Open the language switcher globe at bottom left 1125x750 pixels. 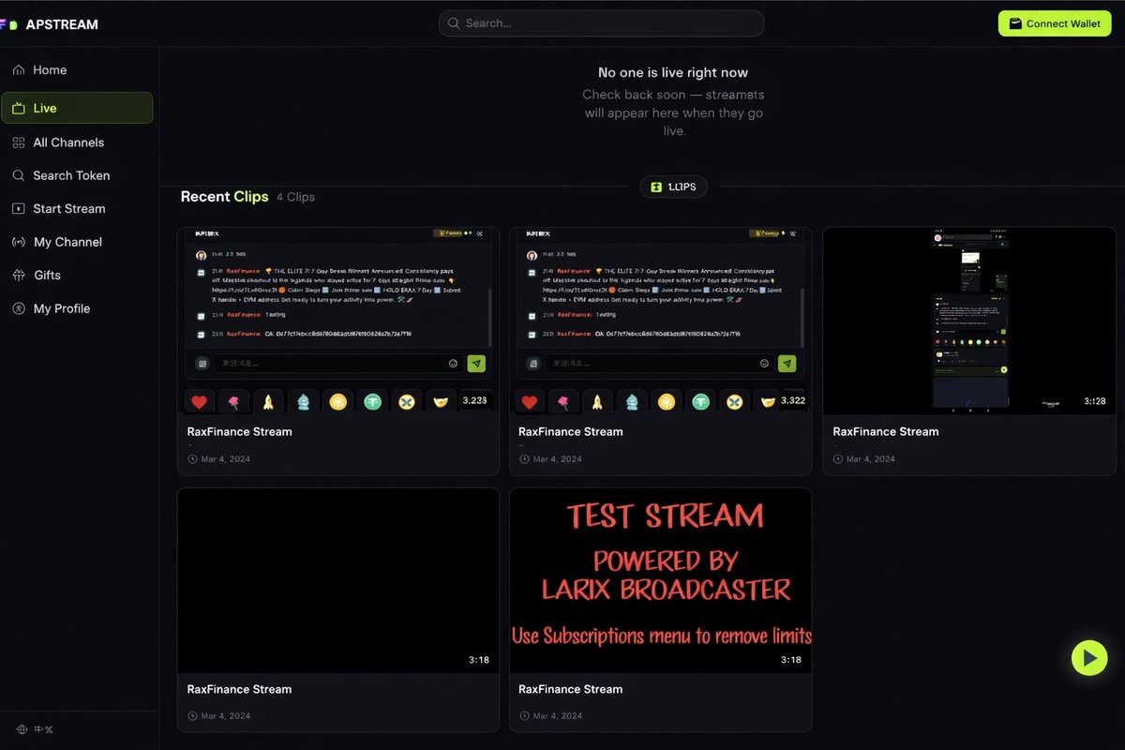pyautogui.click(x=22, y=728)
